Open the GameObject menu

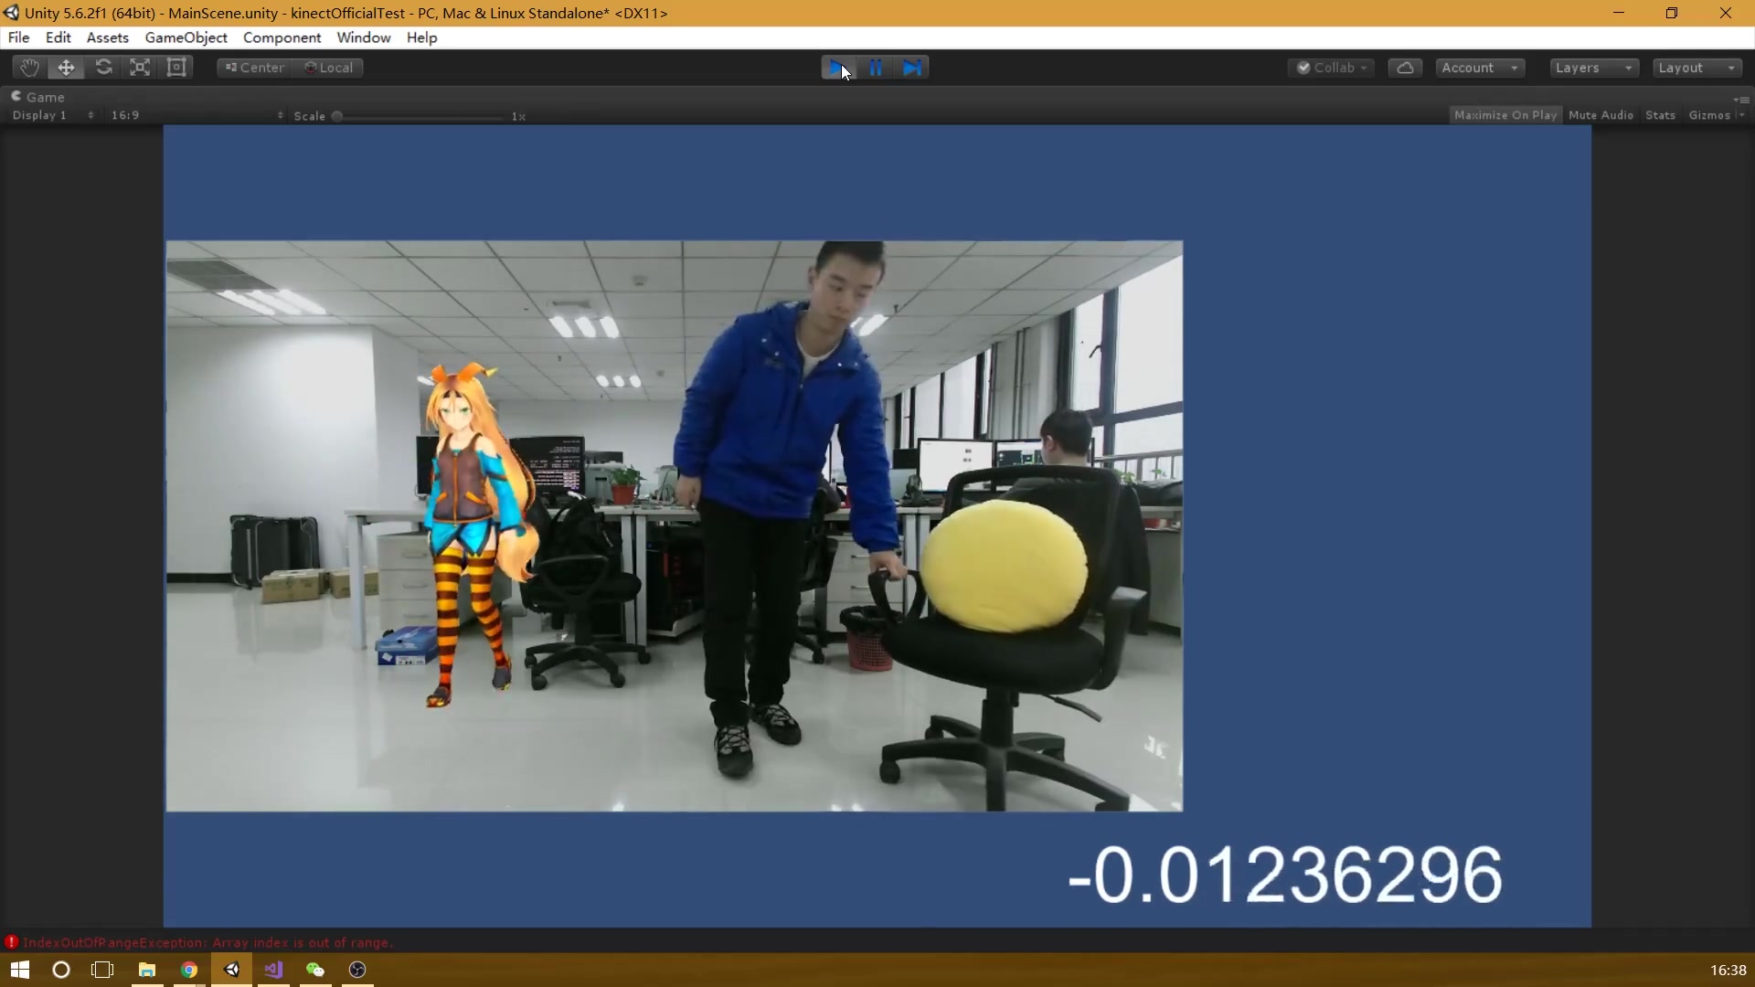tap(186, 37)
